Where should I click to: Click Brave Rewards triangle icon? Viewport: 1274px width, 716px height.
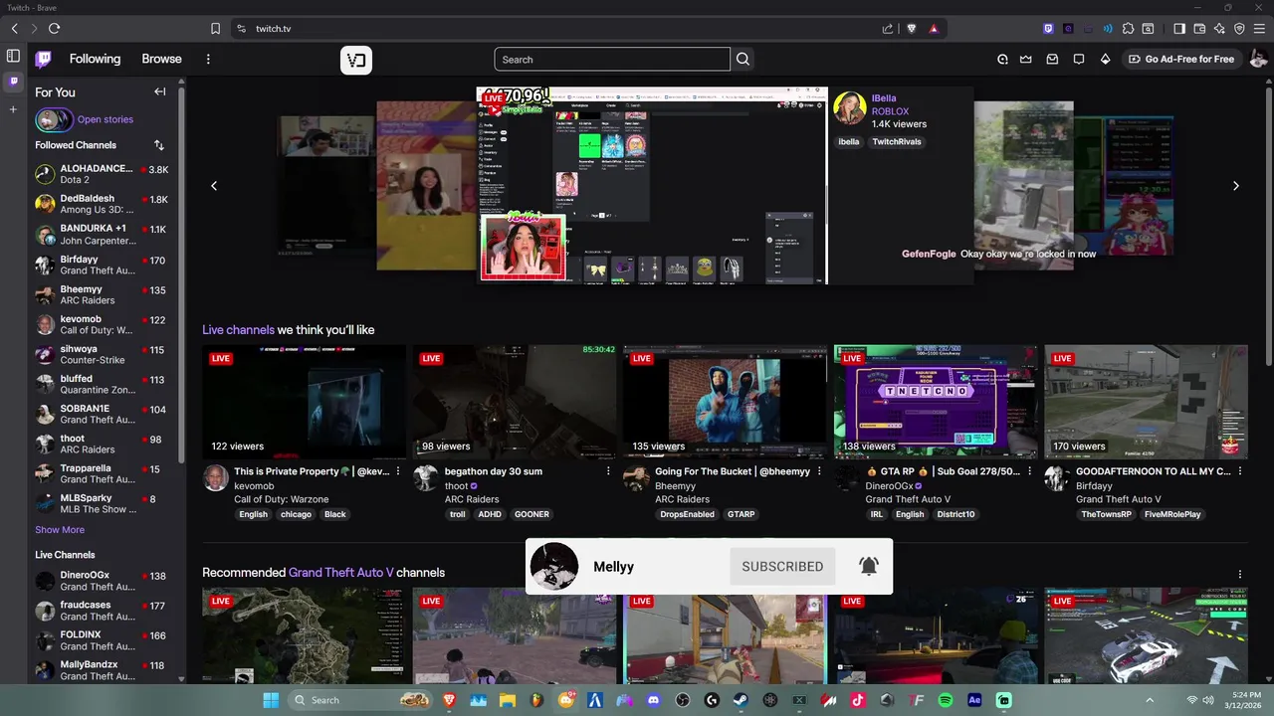point(934,29)
